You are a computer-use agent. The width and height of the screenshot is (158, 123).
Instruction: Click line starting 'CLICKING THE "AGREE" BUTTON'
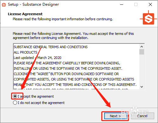click(x=66, y=74)
